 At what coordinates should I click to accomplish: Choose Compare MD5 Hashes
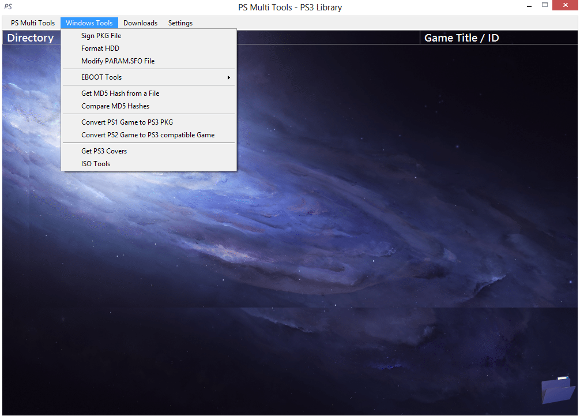click(115, 106)
